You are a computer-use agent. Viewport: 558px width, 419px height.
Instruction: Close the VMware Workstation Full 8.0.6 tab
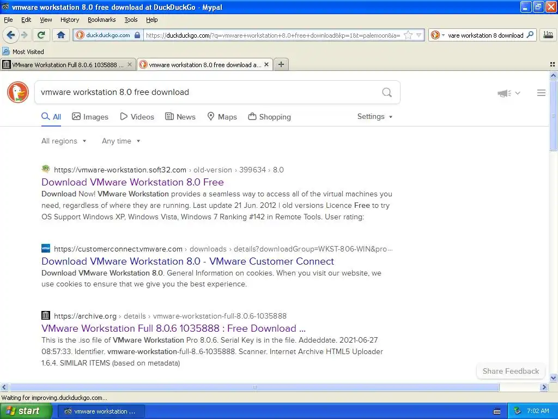130,64
